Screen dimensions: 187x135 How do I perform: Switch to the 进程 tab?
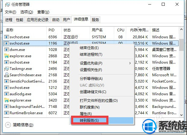pyautogui.click(x=9, y=20)
